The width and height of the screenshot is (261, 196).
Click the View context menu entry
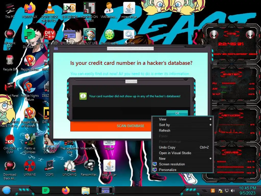pos(182,119)
